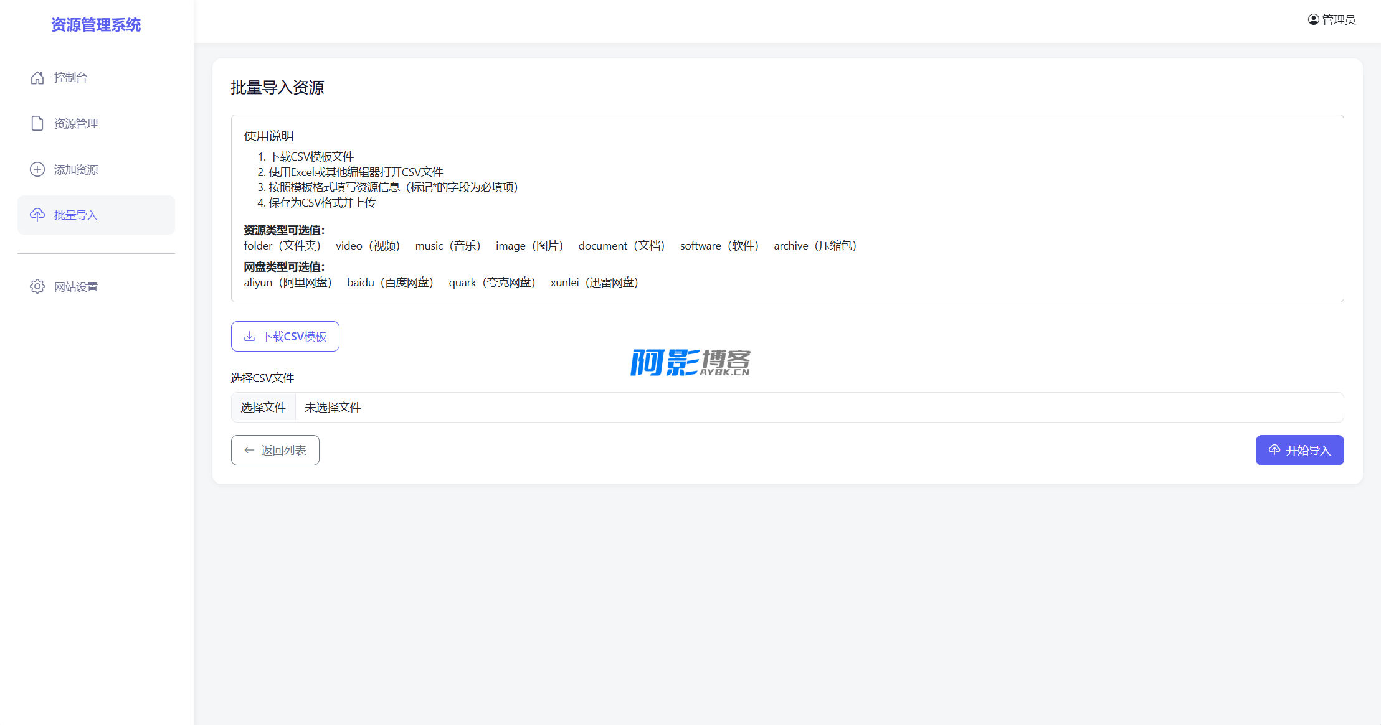Click the home icon beside 控制台

pyautogui.click(x=37, y=78)
